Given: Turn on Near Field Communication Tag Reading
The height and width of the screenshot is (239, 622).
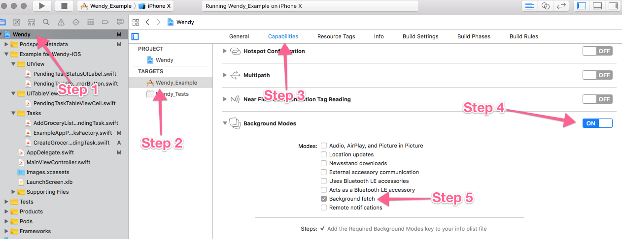Looking at the screenshot, I should 597,99.
